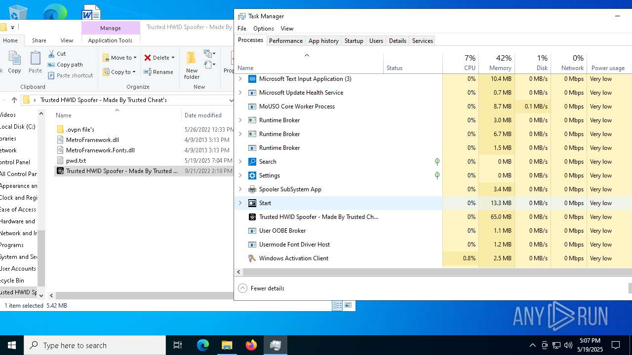Create a New folder in Explorer

coord(192,65)
